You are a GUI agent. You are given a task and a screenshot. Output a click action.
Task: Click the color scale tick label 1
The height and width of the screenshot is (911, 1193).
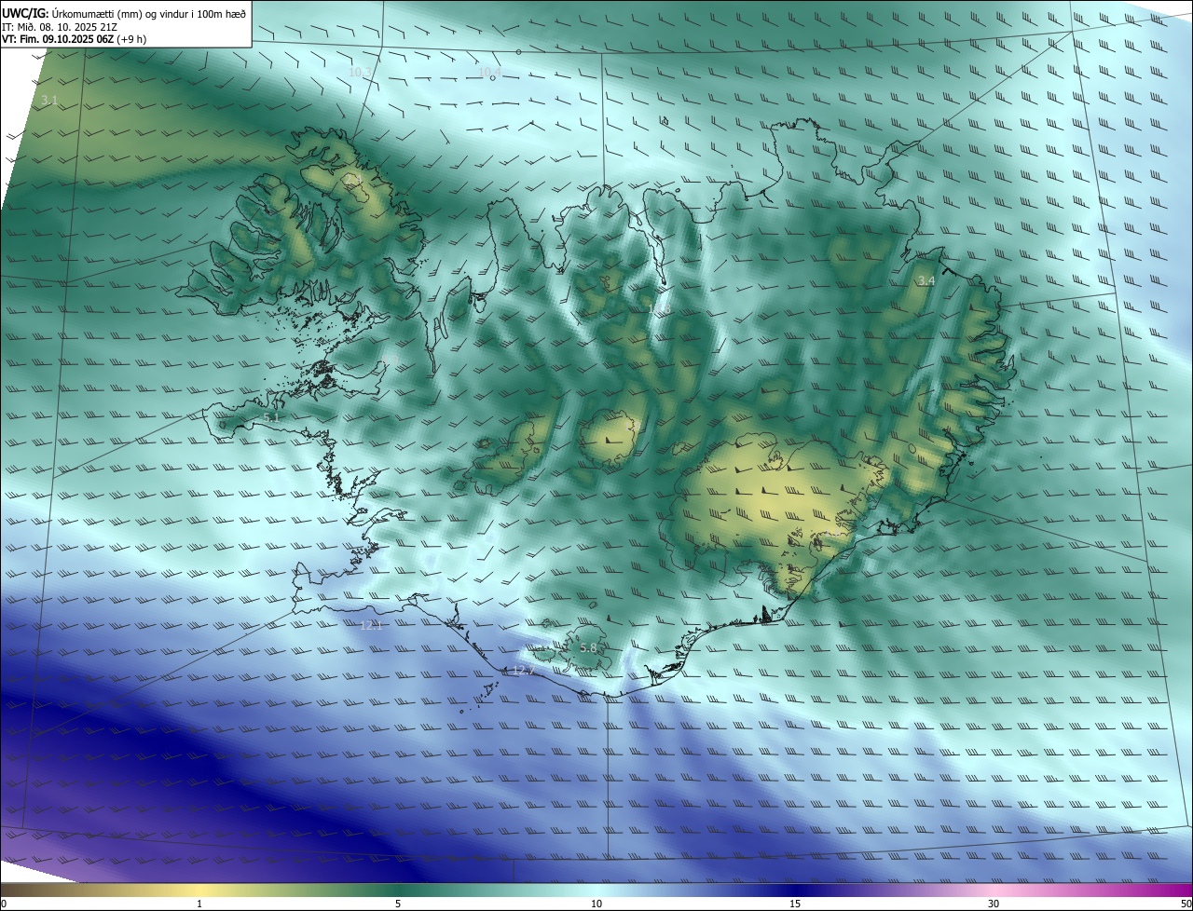click(x=199, y=904)
